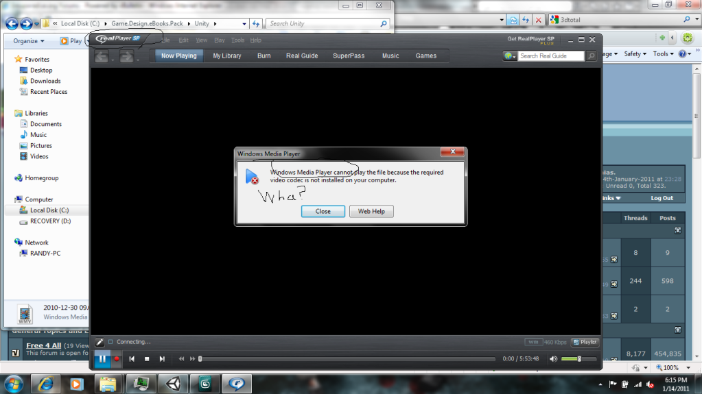Screen dimensions: 702x394
Task: Open the Games tab in RealPlayer
Action: (425, 56)
